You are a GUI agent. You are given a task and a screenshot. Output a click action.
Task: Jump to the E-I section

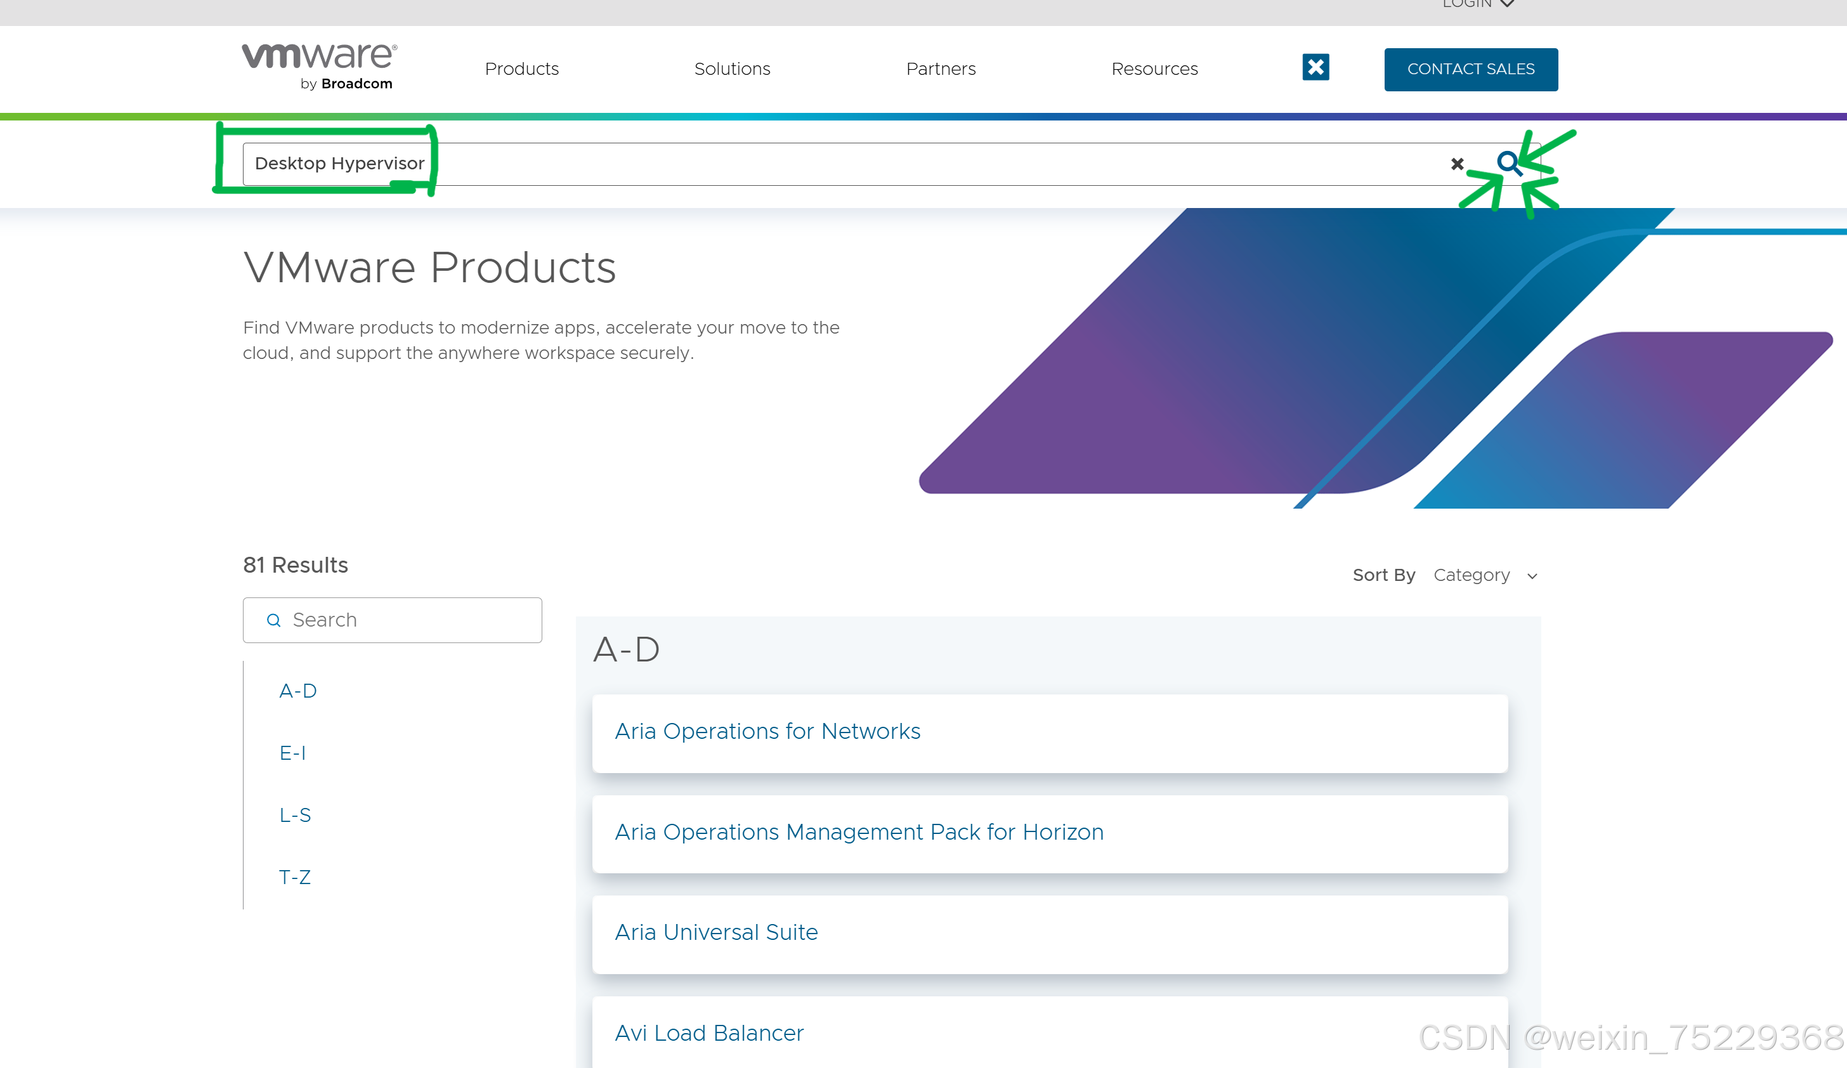pos(292,753)
